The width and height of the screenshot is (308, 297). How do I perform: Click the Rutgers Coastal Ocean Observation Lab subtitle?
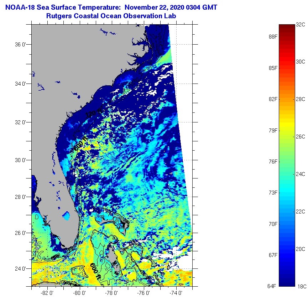[x=111, y=16]
